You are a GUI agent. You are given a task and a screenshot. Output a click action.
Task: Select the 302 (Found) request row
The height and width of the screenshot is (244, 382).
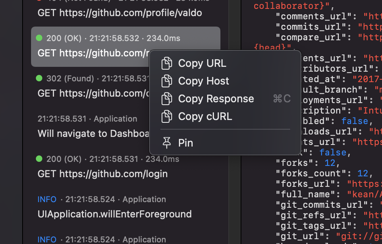pos(93,86)
